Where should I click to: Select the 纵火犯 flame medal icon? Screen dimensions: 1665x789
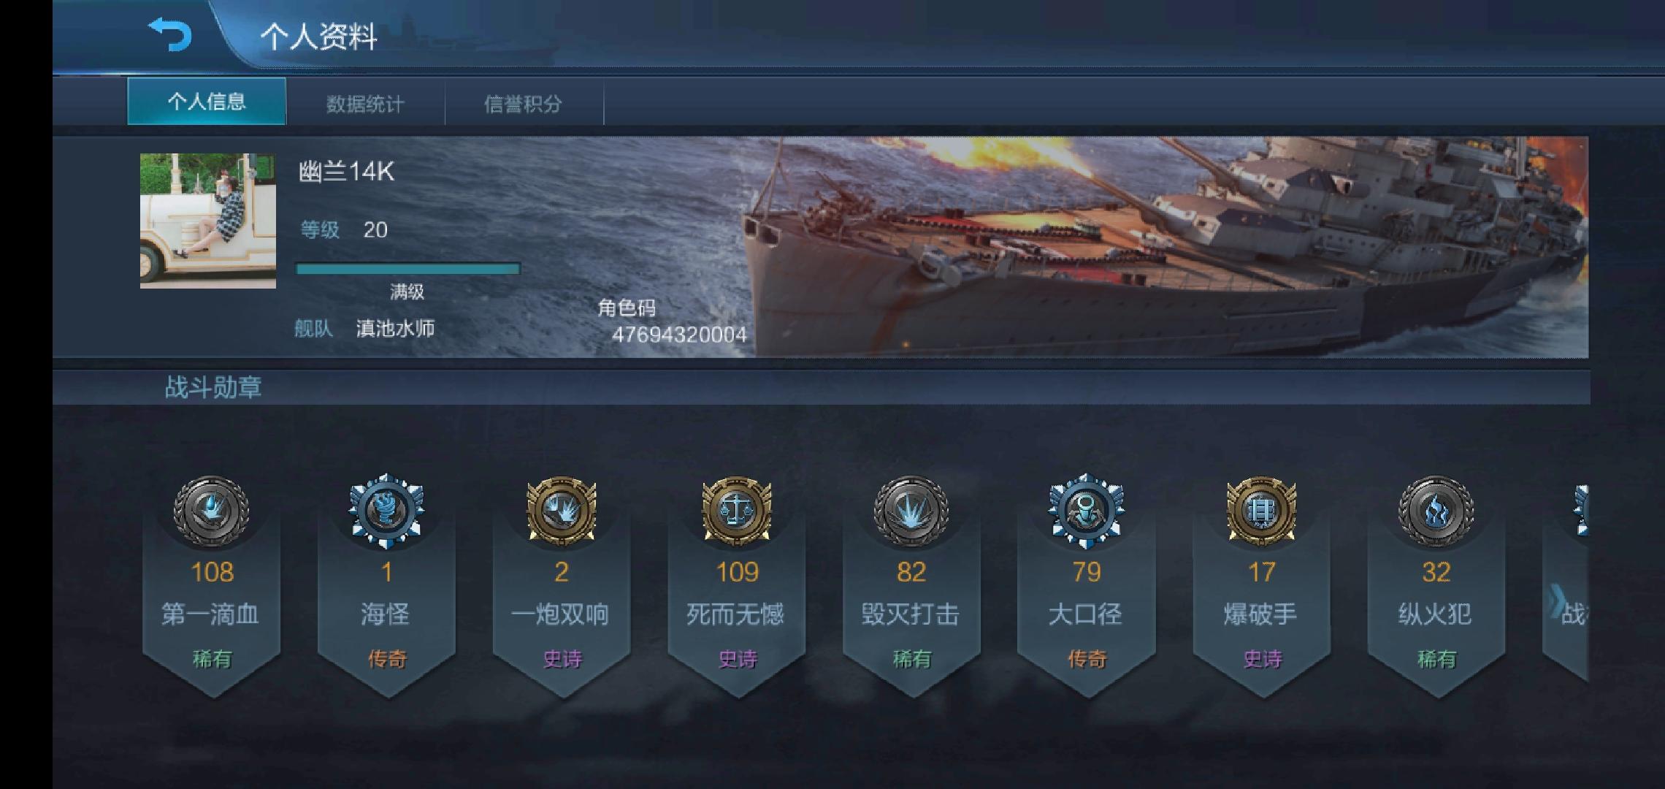point(1436,510)
